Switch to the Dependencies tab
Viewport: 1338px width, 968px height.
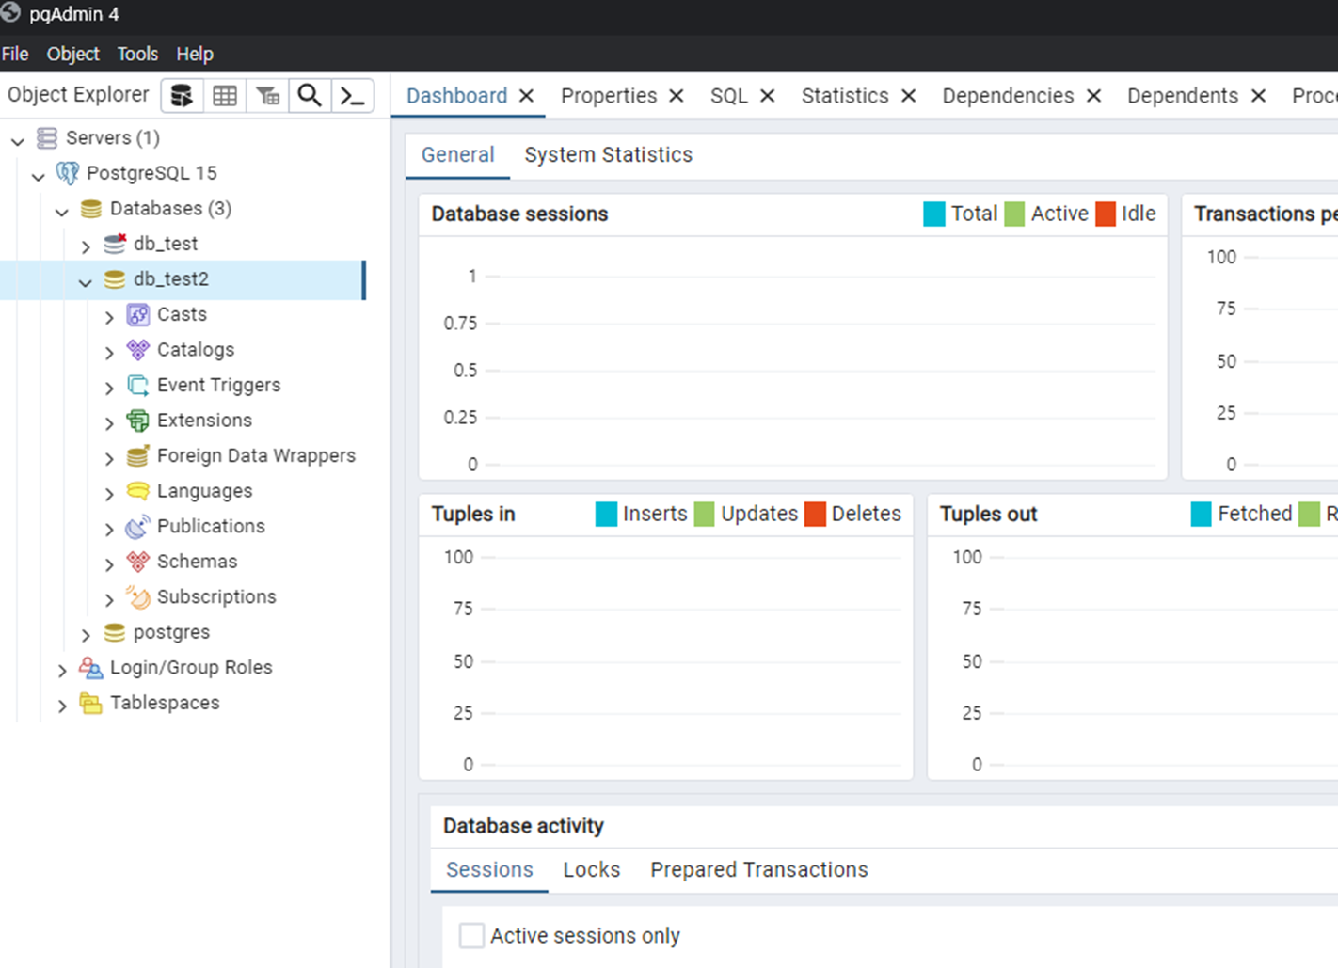[x=1008, y=96]
